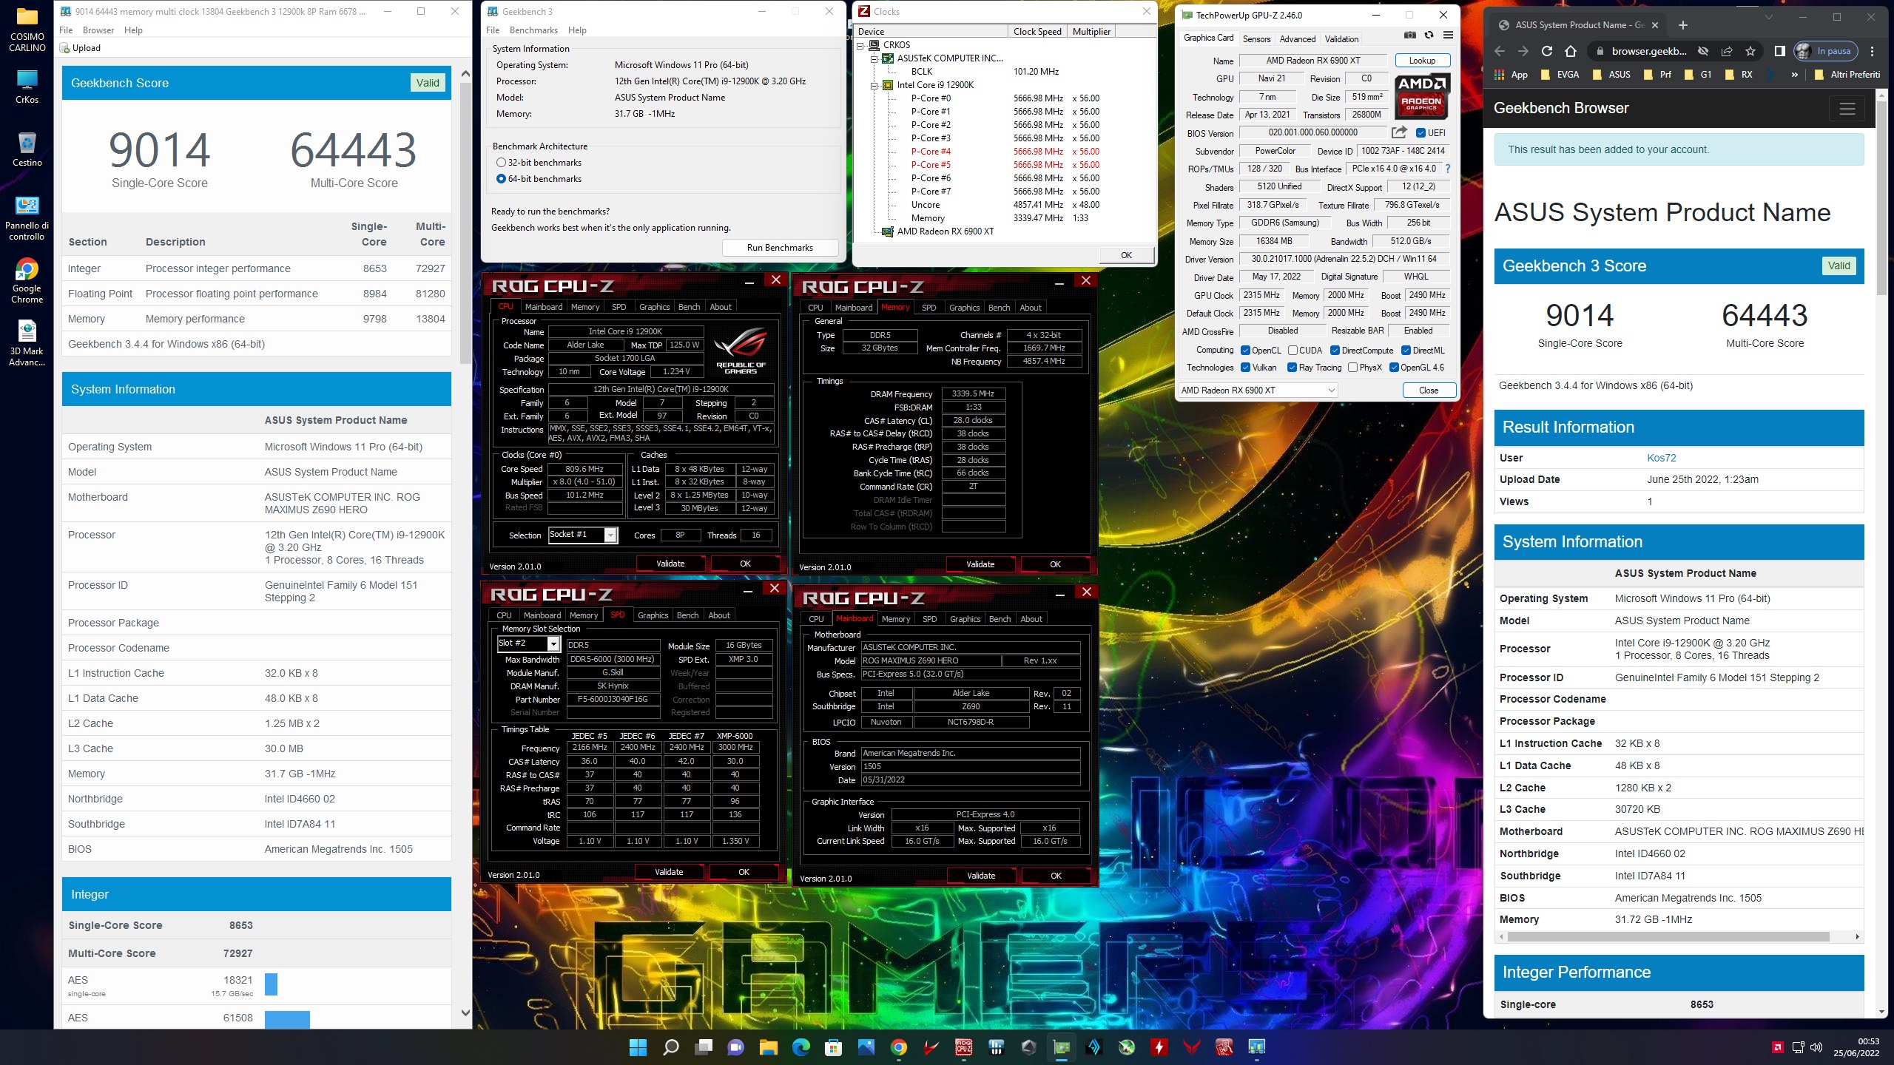Open the CrKos desktop icon

pos(27,86)
